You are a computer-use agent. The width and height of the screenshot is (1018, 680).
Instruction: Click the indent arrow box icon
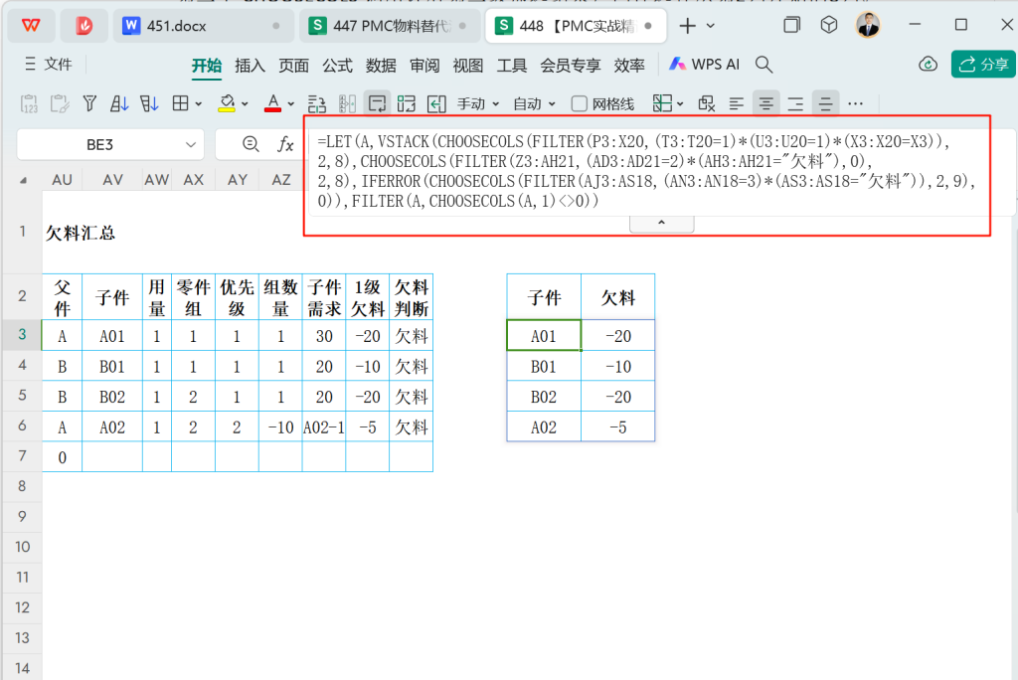tap(436, 104)
